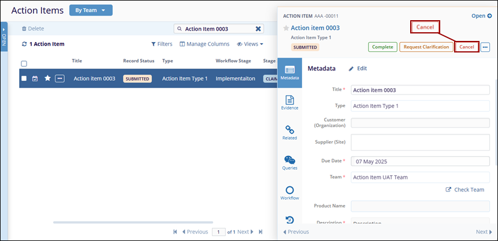Open Manage Columns

[205, 44]
